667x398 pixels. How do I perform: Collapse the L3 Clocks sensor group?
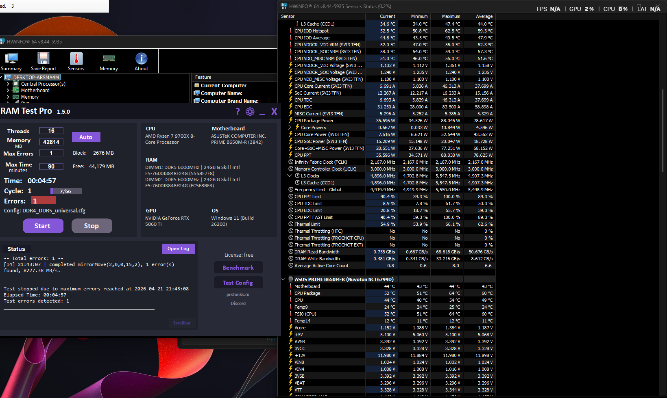click(290, 176)
